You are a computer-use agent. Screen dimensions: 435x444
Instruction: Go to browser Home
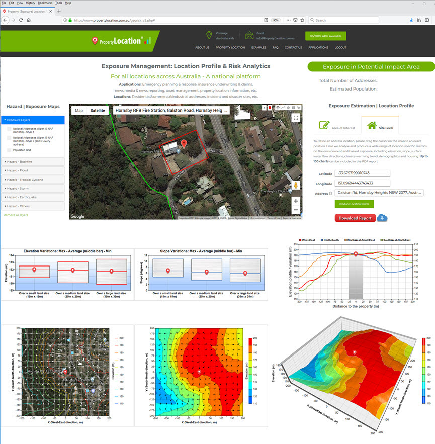click(29, 20)
